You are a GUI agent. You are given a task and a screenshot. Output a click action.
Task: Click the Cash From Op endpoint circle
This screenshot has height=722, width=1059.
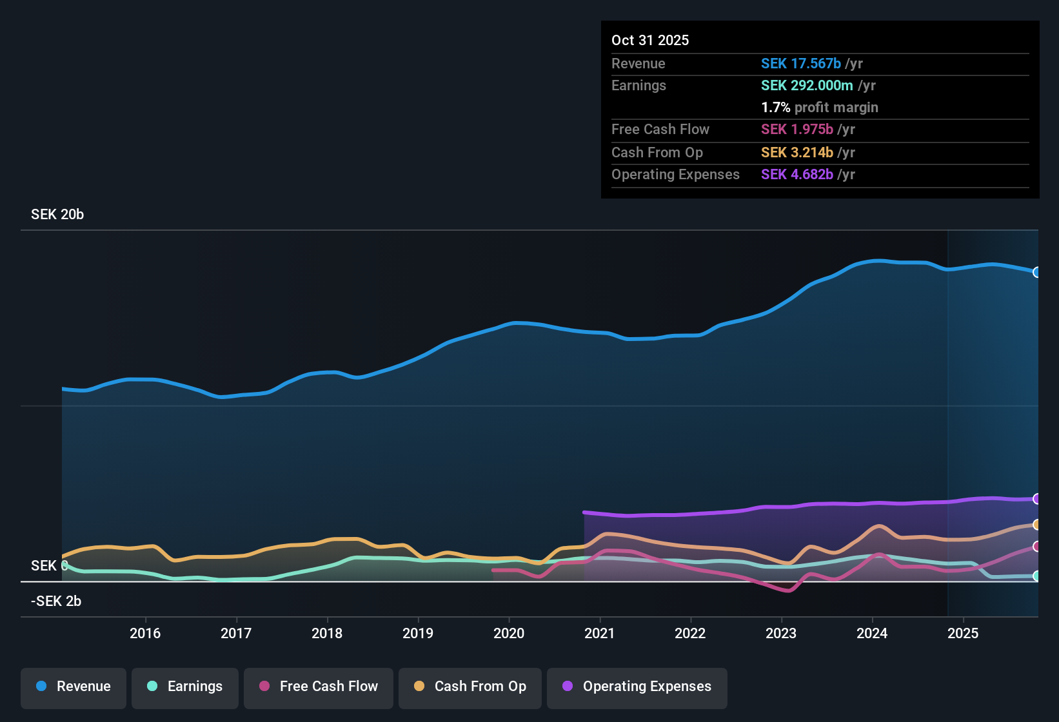click(x=1036, y=524)
